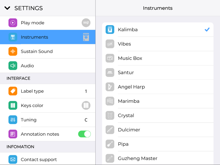Click the checkmark next to Kalimba
The height and width of the screenshot is (165, 220).
[x=207, y=30]
